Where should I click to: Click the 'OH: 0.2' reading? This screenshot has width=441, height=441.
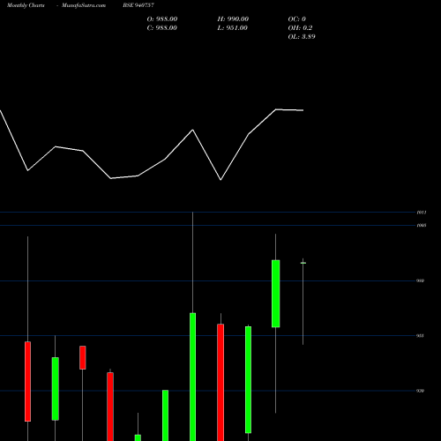tap(300, 28)
